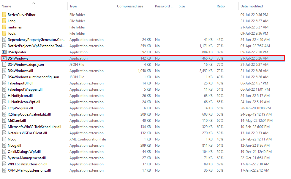Select Ookii.Dialogs.Wpf.dll file name
The image size is (291, 179).
(x=24, y=152)
